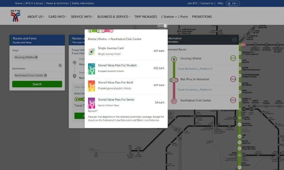Click the PK16 station code badge

click(233, 79)
